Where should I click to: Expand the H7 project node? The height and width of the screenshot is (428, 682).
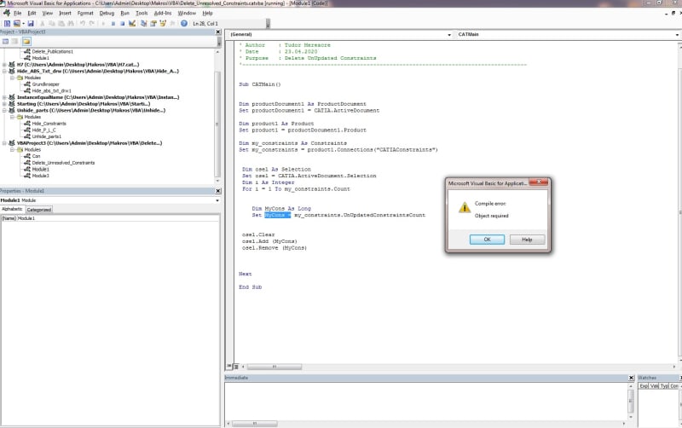4,65
